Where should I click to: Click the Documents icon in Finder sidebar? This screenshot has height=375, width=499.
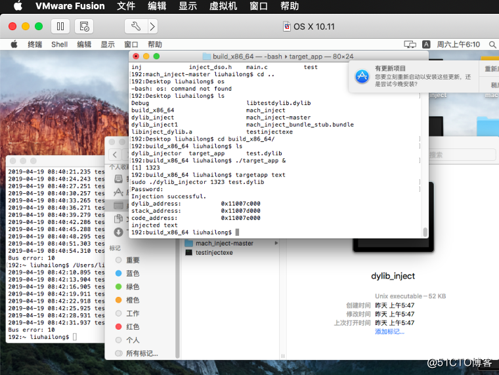coord(118,219)
